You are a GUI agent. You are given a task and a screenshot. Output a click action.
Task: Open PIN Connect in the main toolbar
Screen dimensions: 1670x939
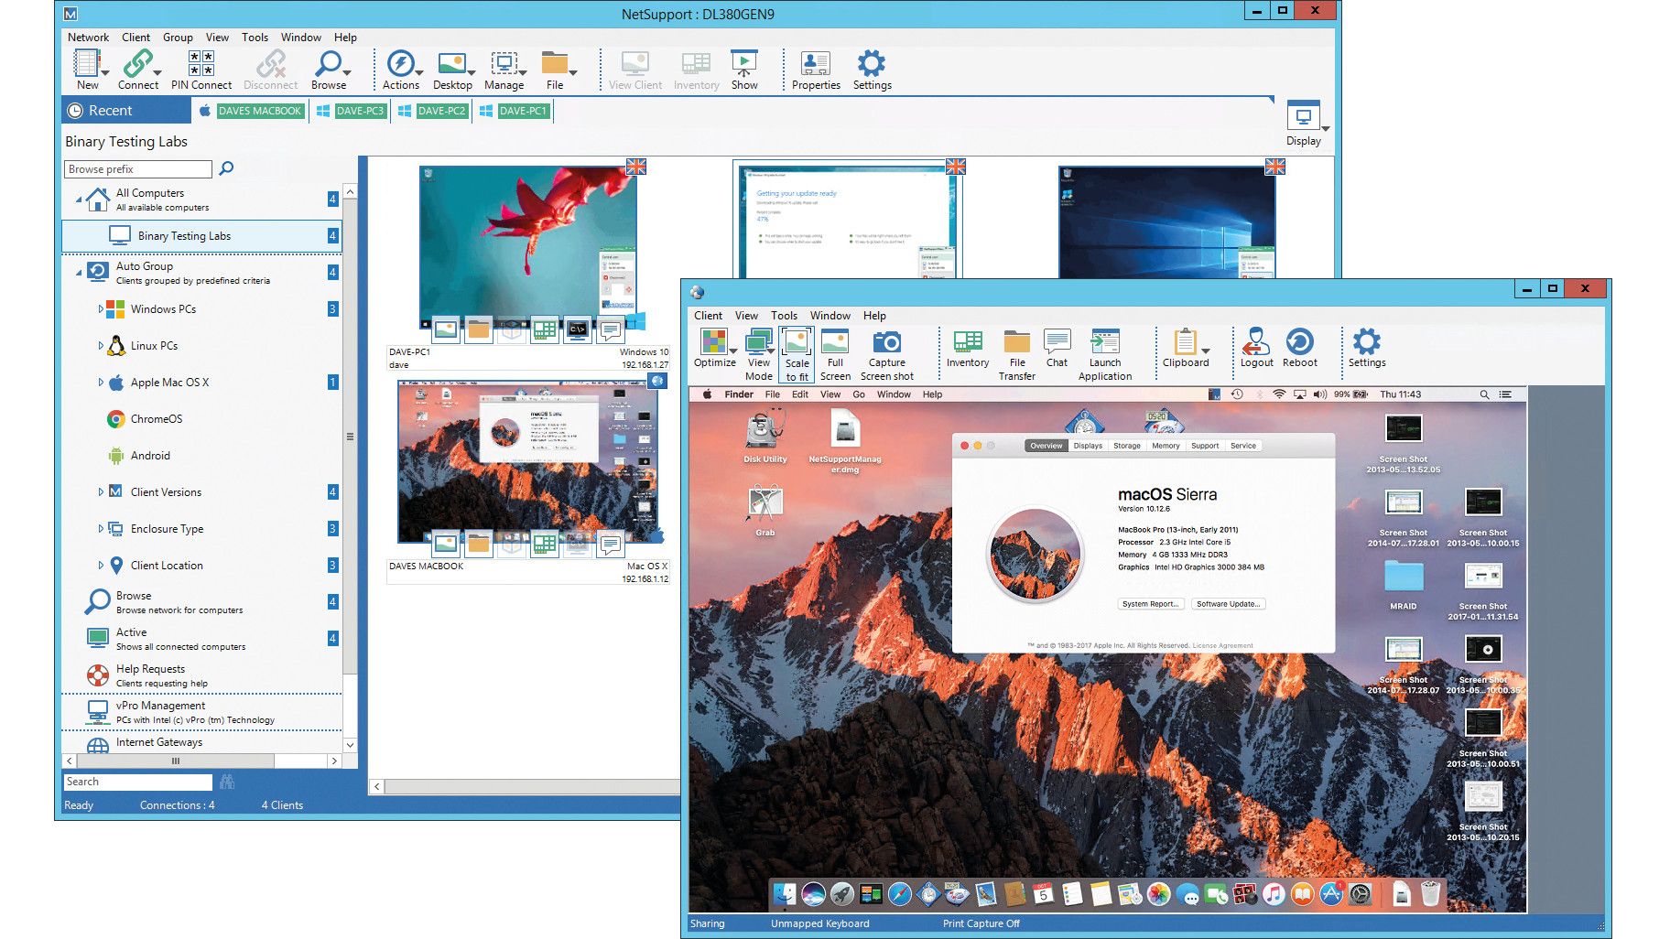(201, 69)
